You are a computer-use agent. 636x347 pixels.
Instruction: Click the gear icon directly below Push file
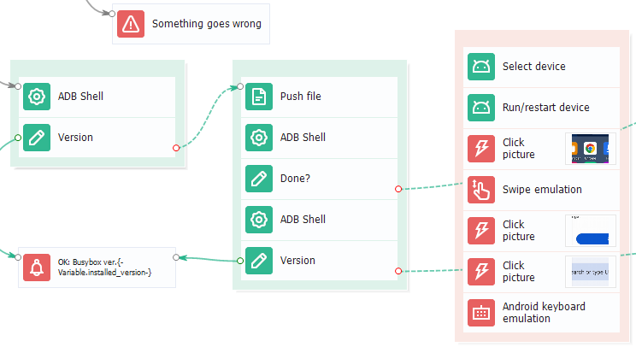click(x=259, y=138)
